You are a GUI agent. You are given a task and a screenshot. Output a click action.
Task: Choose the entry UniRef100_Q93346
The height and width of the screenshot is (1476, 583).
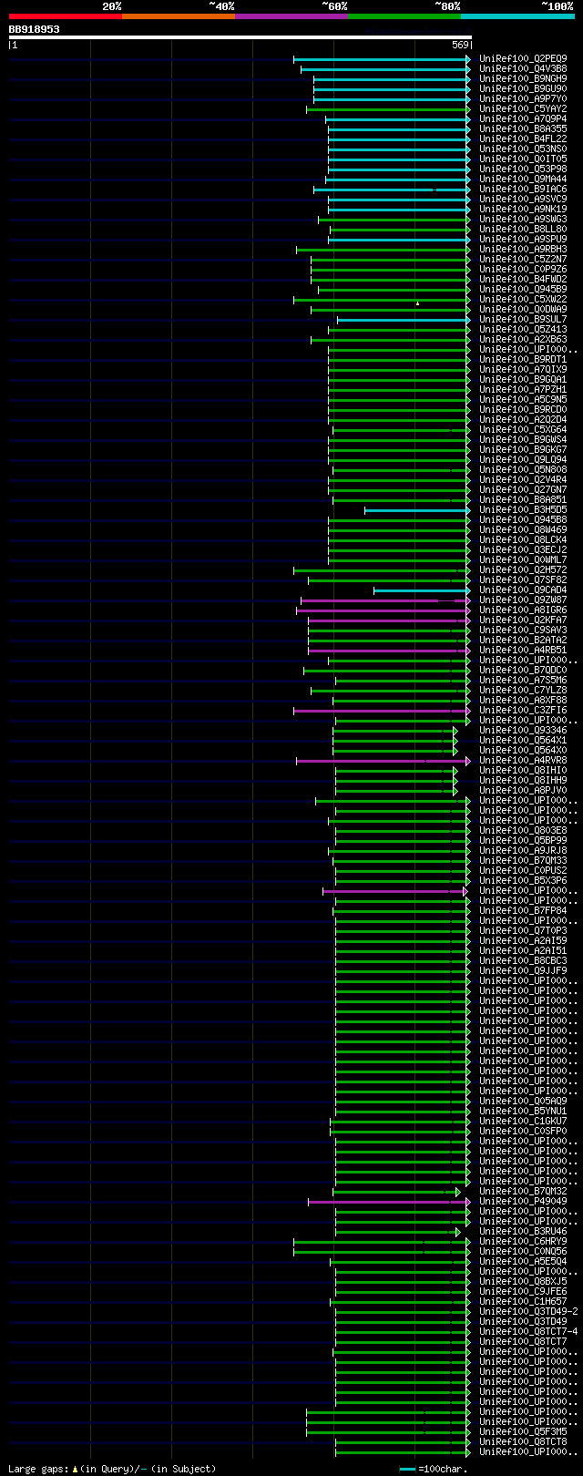pos(523,730)
